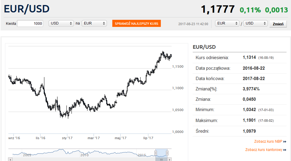Open the USD source currency dropdown
This screenshot has height=161, width=291.
61,24
